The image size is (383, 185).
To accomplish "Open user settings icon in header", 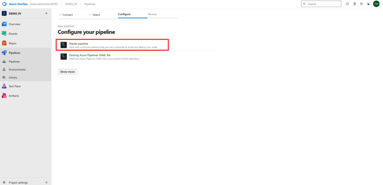I will 368,4.
